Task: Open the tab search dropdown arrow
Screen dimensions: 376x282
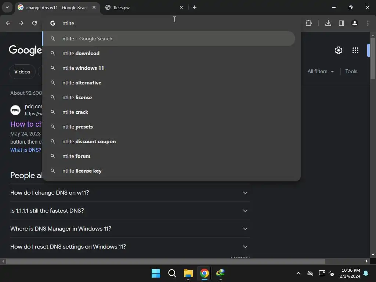Action: click(7, 7)
